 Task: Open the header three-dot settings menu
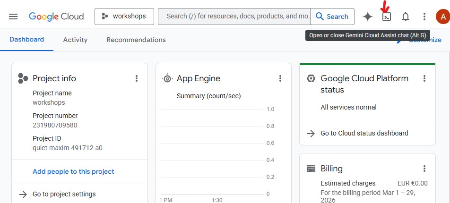coord(424,17)
